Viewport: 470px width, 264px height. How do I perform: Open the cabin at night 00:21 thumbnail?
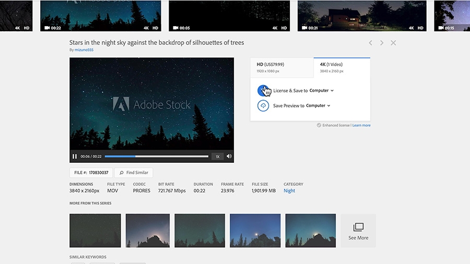click(362, 16)
